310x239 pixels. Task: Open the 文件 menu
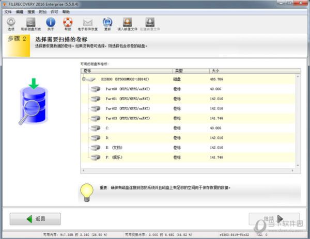(x=8, y=12)
